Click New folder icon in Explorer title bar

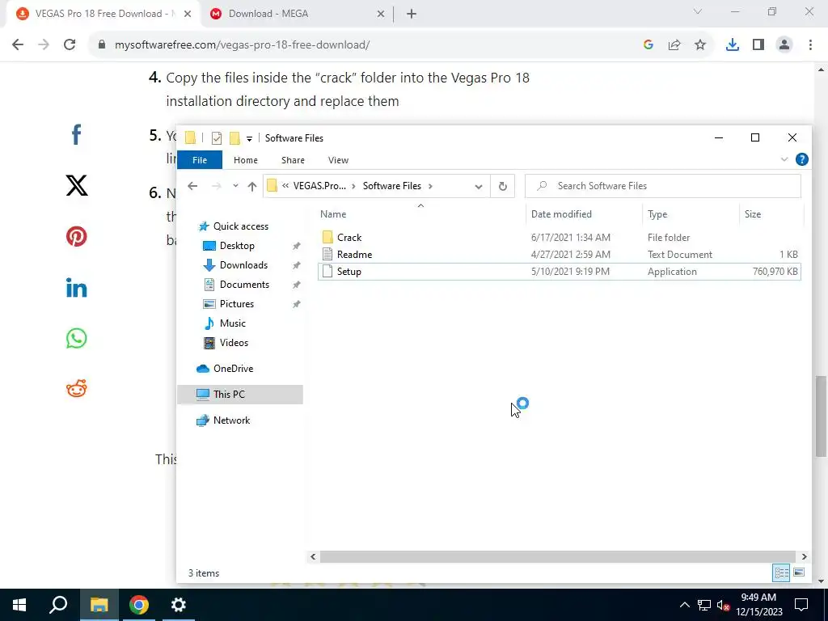point(234,138)
